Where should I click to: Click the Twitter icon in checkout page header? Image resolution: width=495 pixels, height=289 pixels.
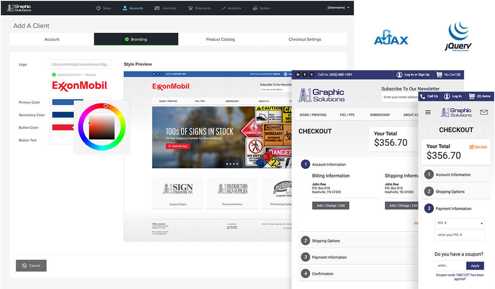[x=311, y=75]
